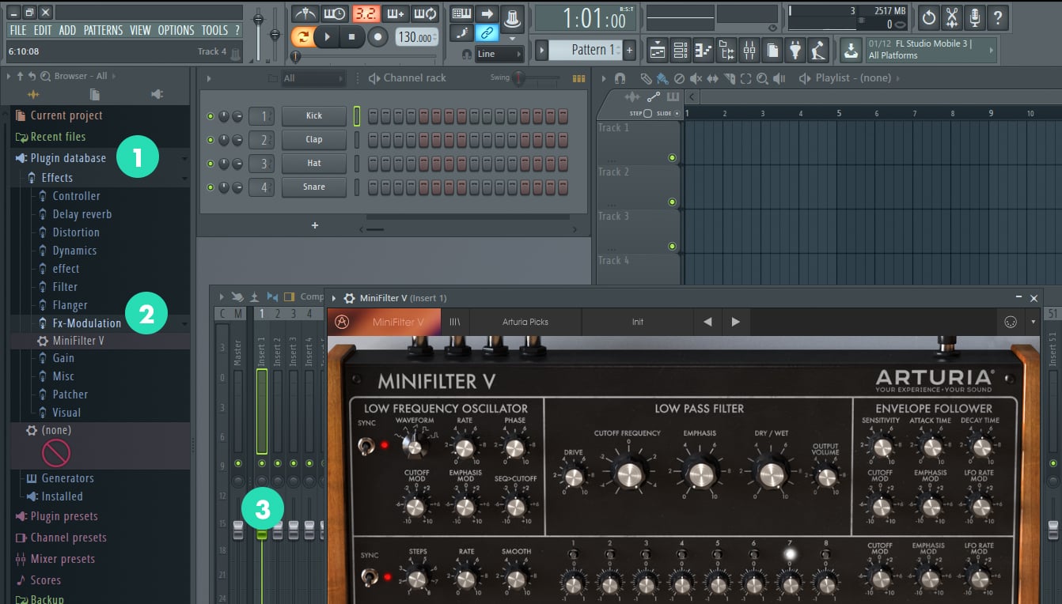Image resolution: width=1062 pixels, height=604 pixels.
Task: Select the Delete tool in Playlist
Action: pyautogui.click(x=679, y=78)
